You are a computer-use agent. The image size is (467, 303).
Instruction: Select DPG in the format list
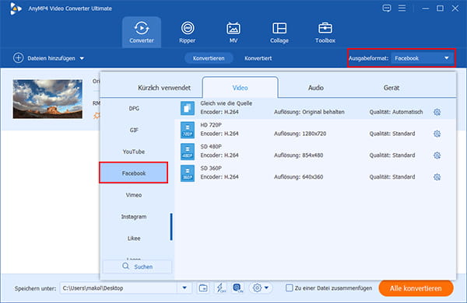134,109
